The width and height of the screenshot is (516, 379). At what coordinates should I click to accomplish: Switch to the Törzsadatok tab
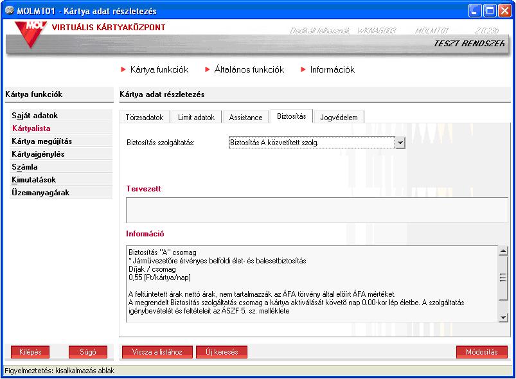click(145, 117)
